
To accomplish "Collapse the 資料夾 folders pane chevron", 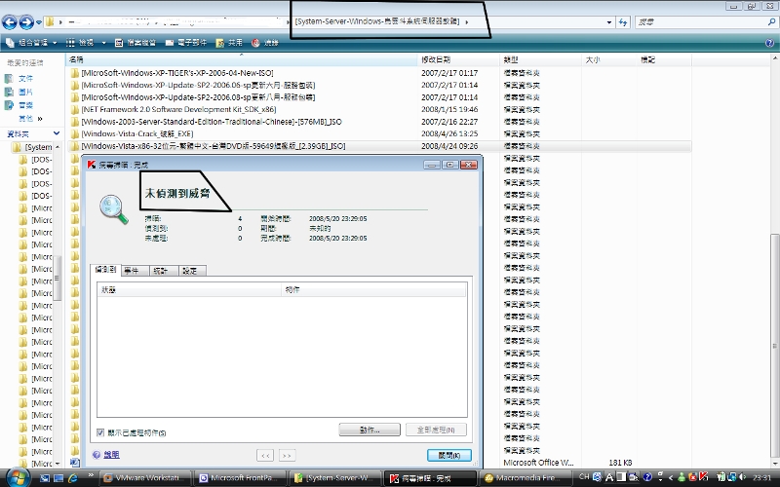I will click(57, 133).
